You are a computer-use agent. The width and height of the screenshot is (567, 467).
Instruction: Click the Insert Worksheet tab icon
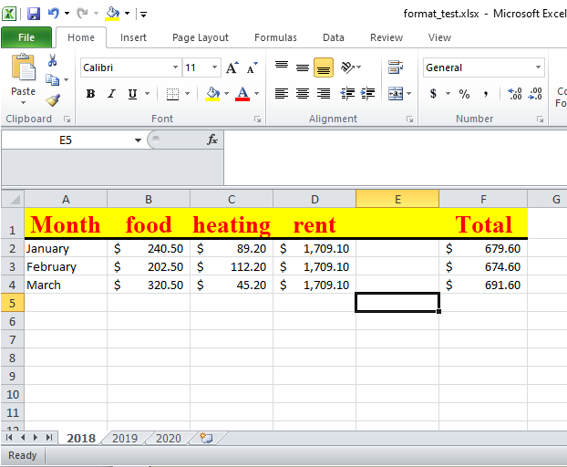coord(207,438)
